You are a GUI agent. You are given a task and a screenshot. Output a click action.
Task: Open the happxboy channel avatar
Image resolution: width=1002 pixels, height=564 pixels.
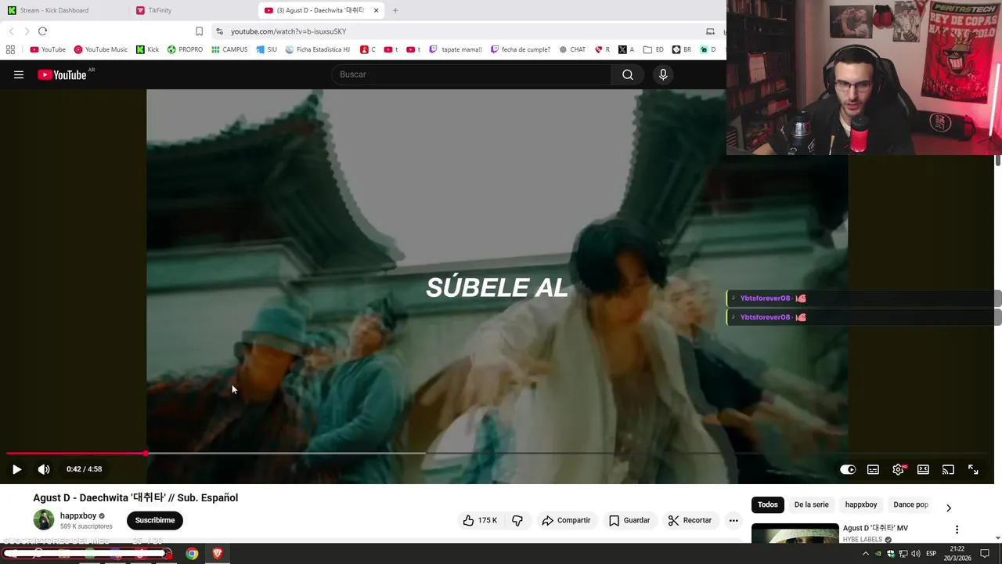[44, 519]
